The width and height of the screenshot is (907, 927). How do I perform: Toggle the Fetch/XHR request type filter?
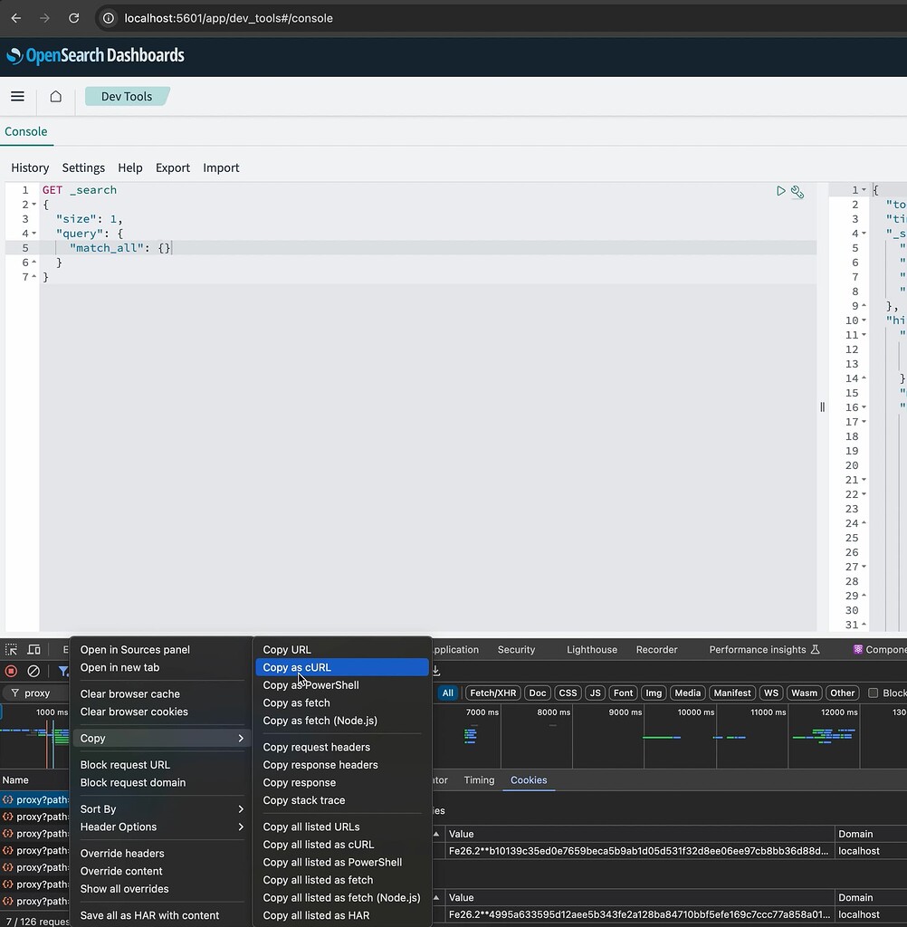492,693
